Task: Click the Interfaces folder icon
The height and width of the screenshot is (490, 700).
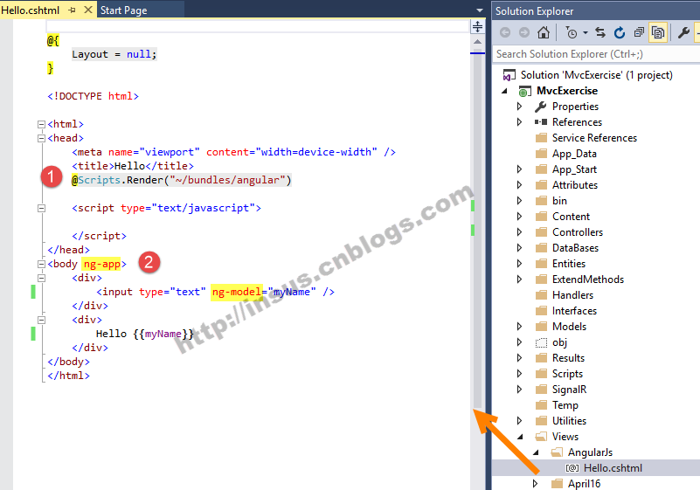Action: tap(541, 311)
